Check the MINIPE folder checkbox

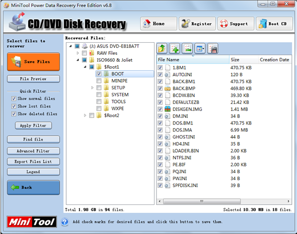tap(99, 81)
